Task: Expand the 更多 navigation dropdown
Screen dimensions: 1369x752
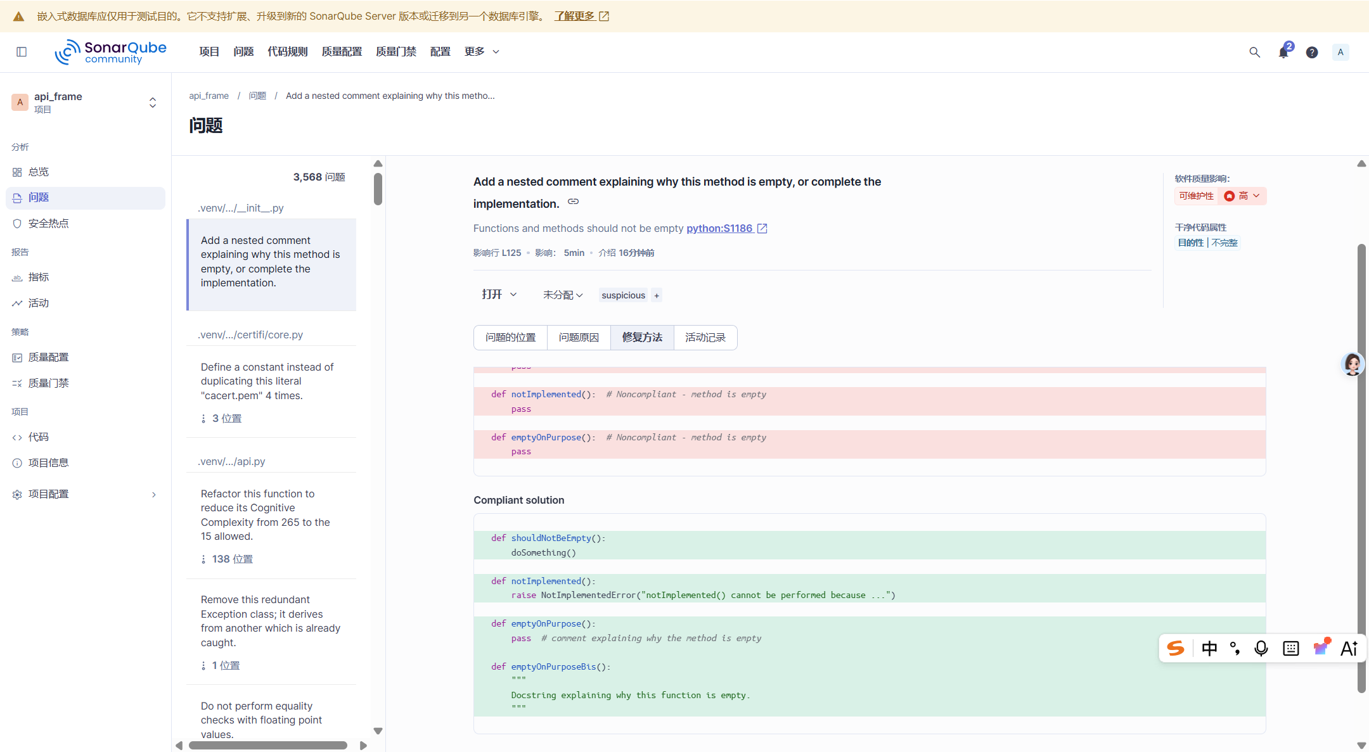Action: 482,52
